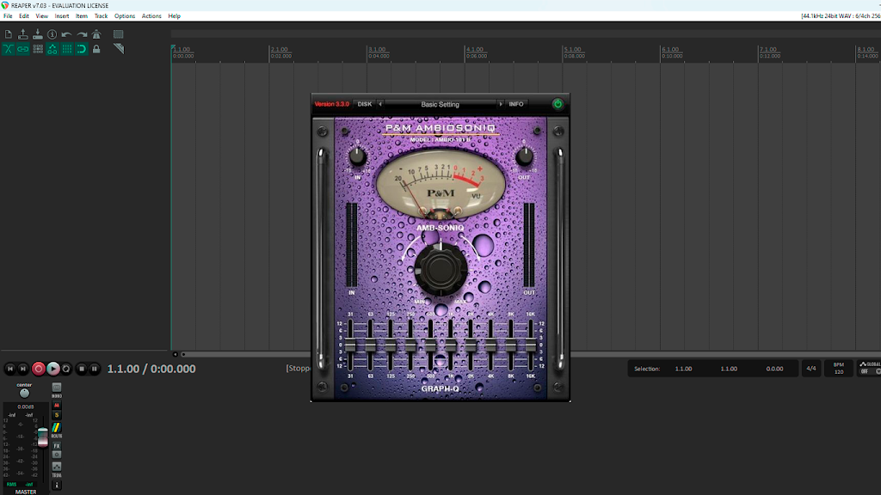Click the audio format info in title area
The image size is (881, 495).
[841, 15]
